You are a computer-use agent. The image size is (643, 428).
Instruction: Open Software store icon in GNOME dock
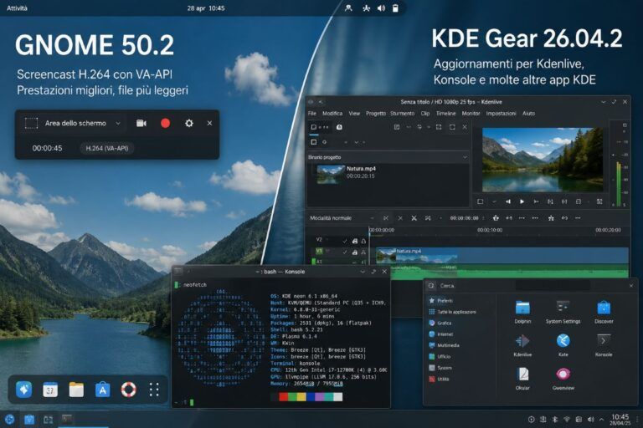(x=102, y=390)
